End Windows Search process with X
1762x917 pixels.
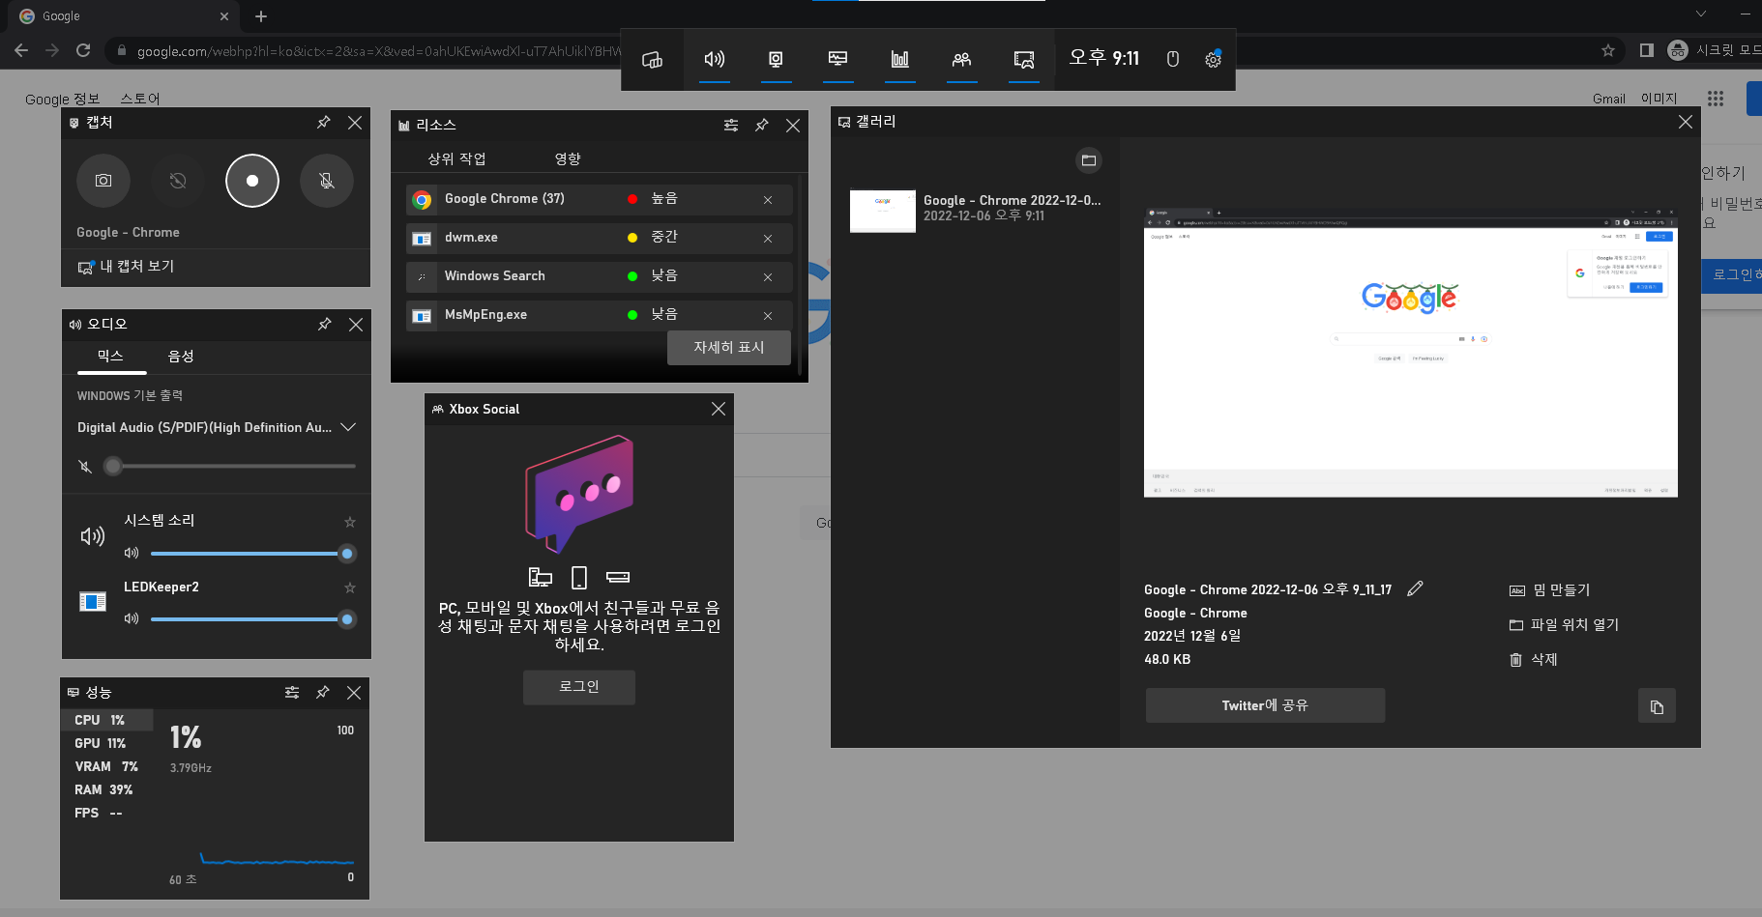[768, 277]
